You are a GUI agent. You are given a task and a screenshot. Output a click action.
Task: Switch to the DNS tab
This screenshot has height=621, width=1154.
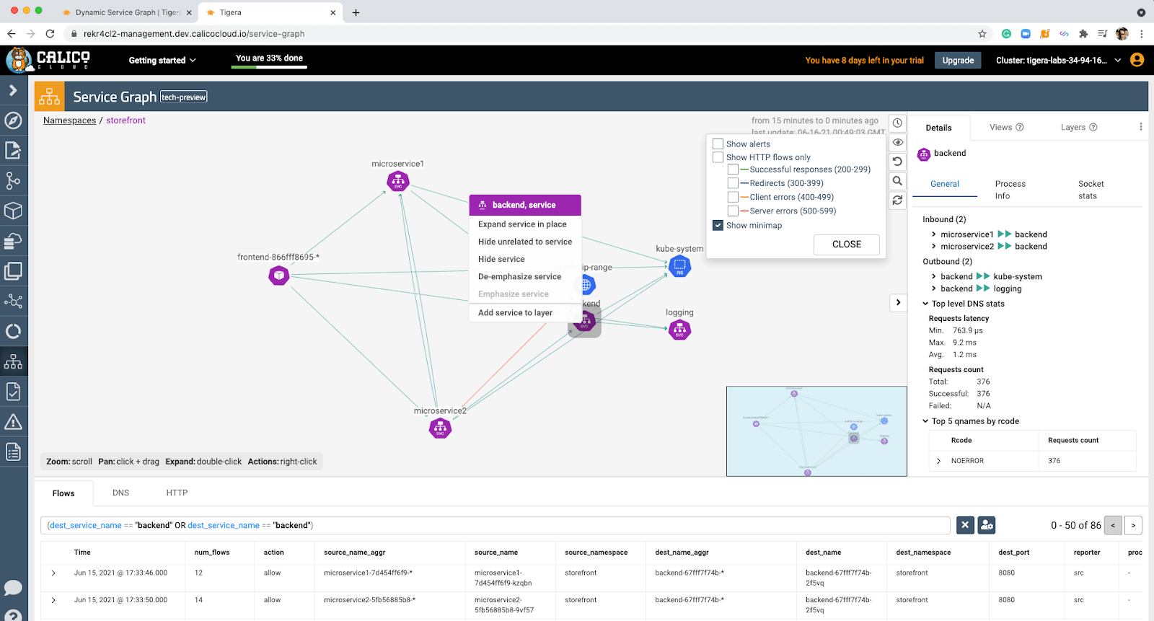[x=121, y=493]
